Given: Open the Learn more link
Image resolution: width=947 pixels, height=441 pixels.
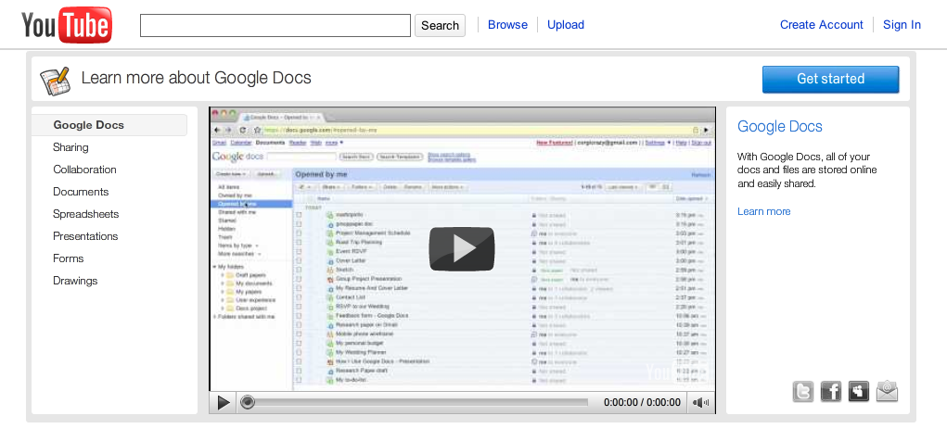Looking at the screenshot, I should 764,211.
